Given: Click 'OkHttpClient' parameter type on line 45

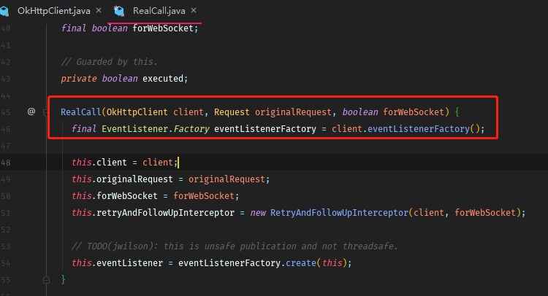Looking at the screenshot, I should coord(137,112).
